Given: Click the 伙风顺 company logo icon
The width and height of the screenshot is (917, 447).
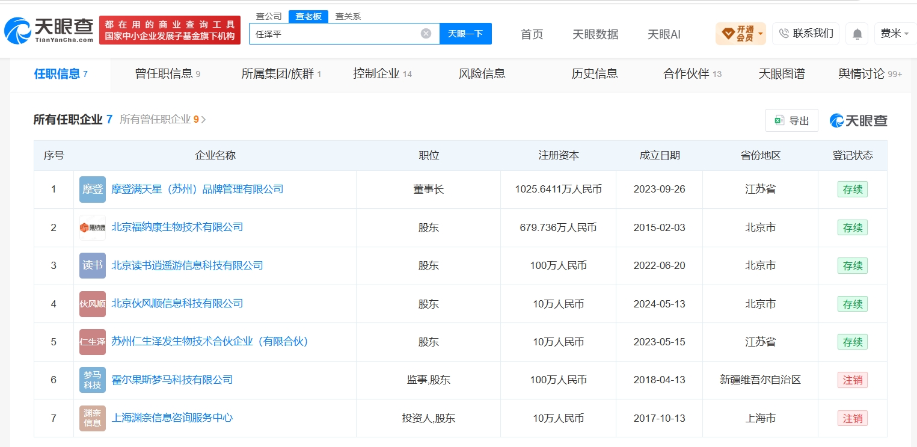Looking at the screenshot, I should click(93, 304).
